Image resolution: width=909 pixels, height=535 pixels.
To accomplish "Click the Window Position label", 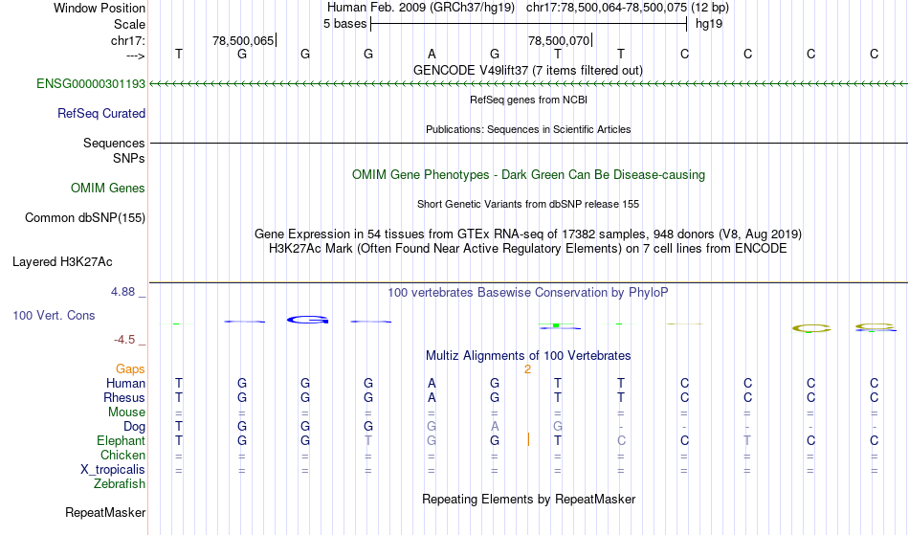I will tap(100, 8).
